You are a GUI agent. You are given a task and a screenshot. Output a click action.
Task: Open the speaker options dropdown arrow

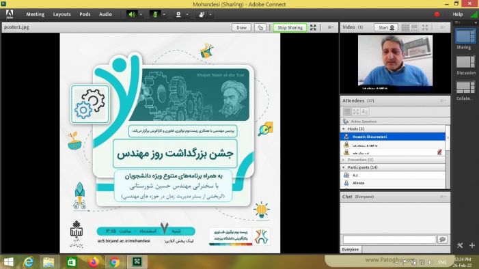point(141,14)
